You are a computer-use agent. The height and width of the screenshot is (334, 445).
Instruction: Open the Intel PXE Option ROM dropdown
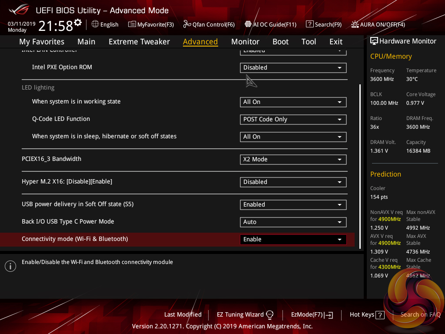[x=293, y=67]
